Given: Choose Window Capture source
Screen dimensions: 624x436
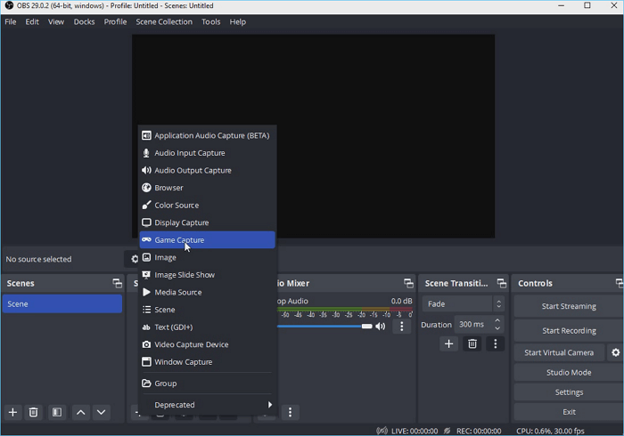Looking at the screenshot, I should click(x=208, y=362).
